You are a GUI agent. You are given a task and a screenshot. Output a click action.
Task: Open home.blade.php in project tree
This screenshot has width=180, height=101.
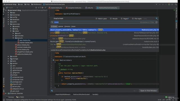[22, 49]
